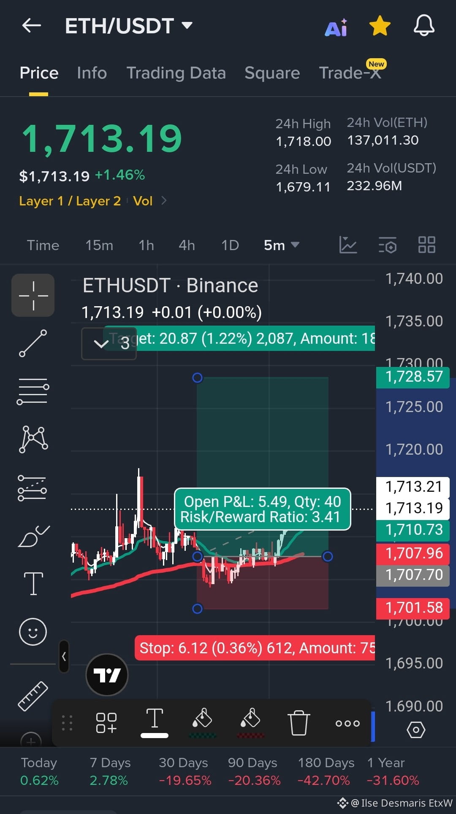This screenshot has height=814, width=456.
Task: Open the chart layout grid icon
Action: click(x=426, y=245)
